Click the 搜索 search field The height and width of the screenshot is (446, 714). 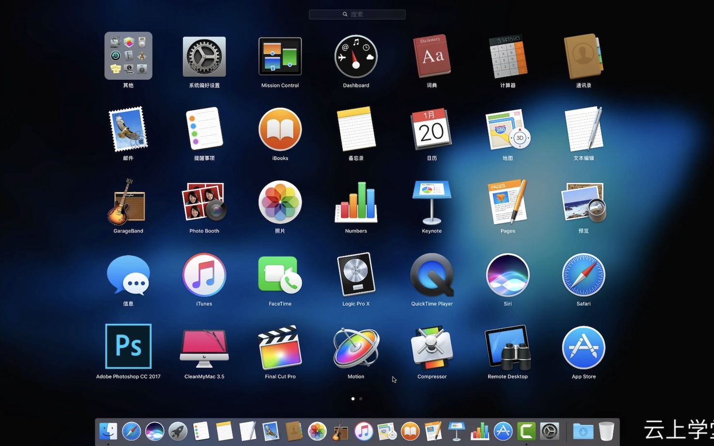pyautogui.click(x=357, y=15)
